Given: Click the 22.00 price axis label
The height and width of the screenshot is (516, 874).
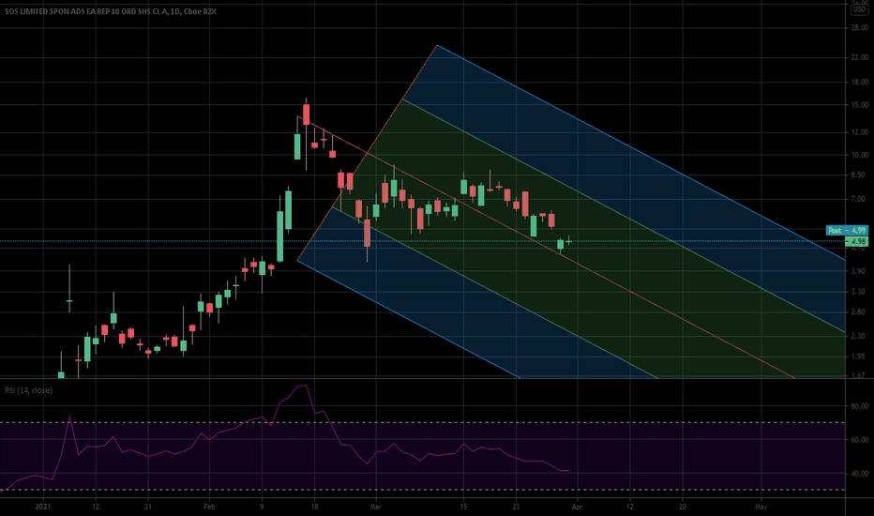Looking at the screenshot, I should (x=860, y=57).
